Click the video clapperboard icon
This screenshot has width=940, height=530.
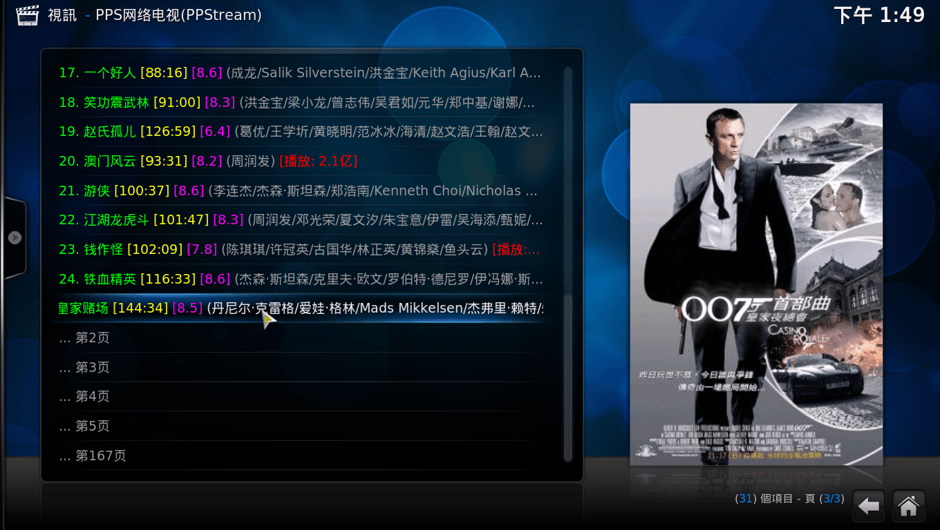point(27,14)
